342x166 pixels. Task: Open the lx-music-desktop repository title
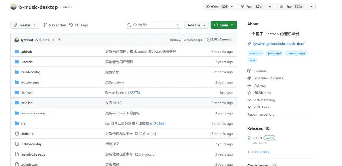point(38,7)
